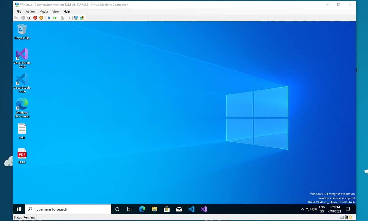Send Ctrl+Alt+Delete using the first toolbar icon
The image size is (368, 221).
coord(16,18)
